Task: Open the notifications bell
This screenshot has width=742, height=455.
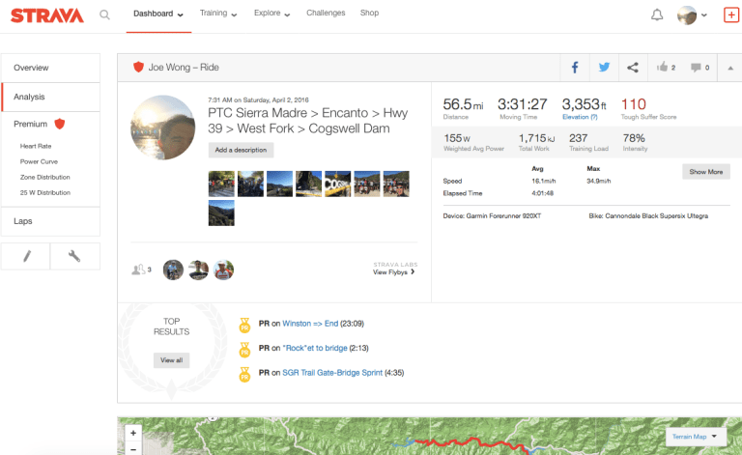Action: coord(657,14)
